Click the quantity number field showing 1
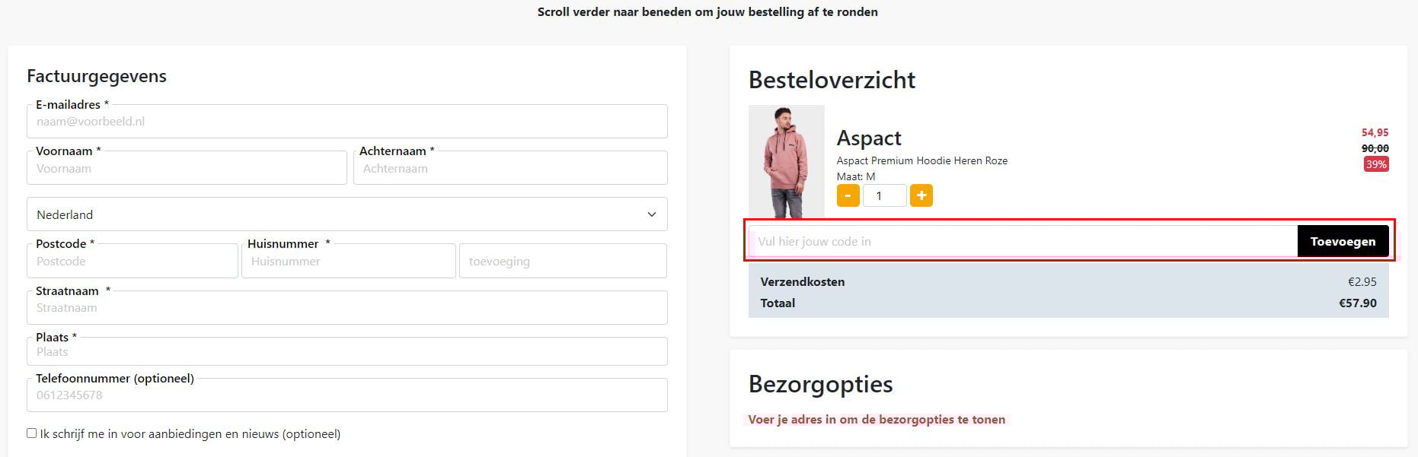This screenshot has width=1418, height=457. [x=884, y=195]
